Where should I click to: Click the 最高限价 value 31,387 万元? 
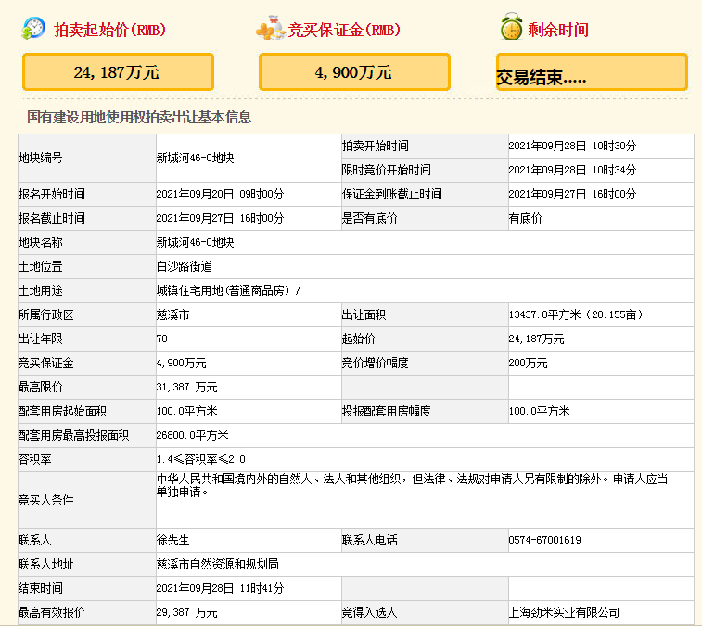(x=187, y=387)
